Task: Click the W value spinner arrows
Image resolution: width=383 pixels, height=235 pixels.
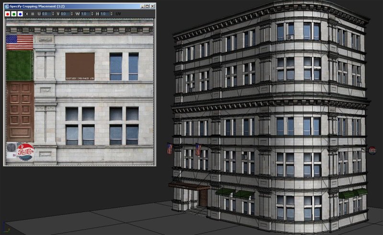Action: click(x=92, y=14)
